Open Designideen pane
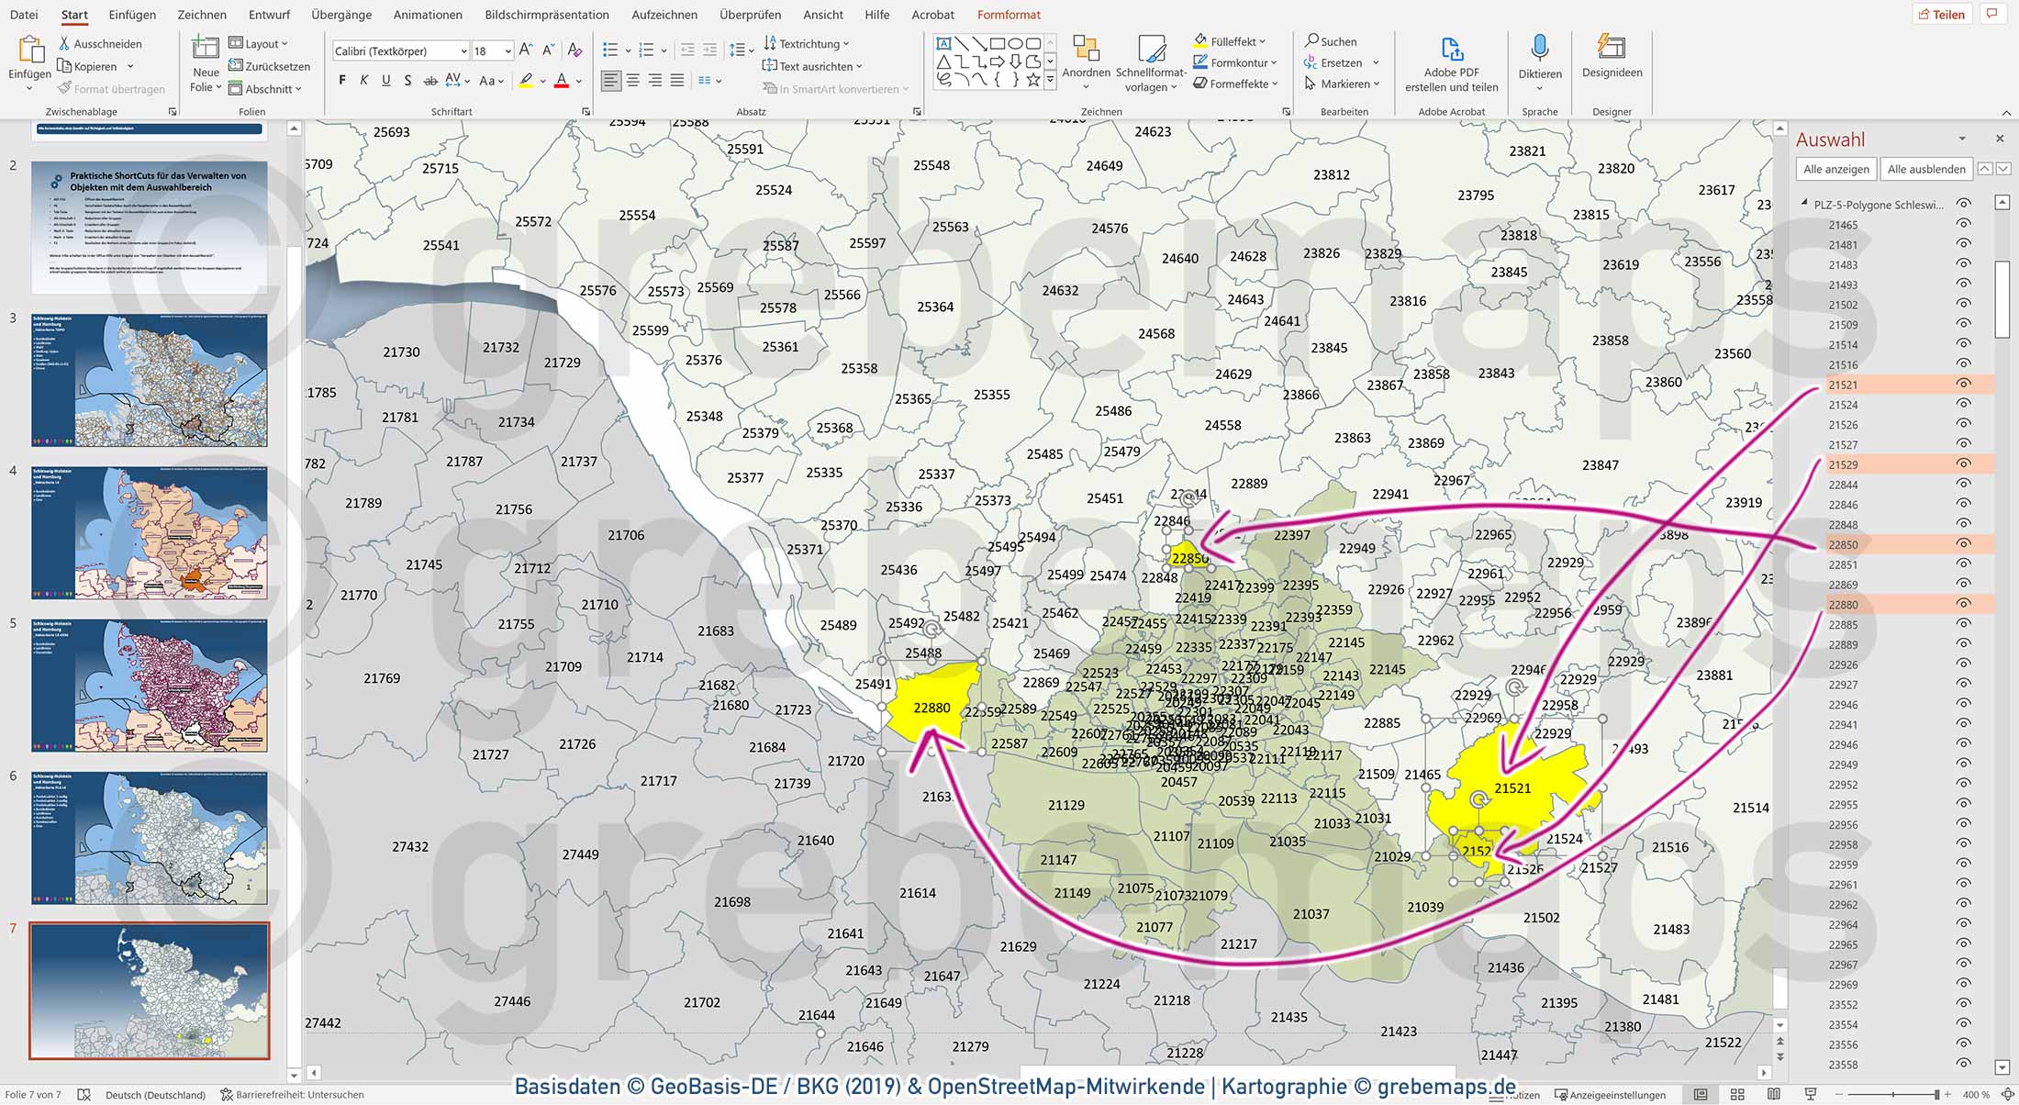 pos(1612,57)
